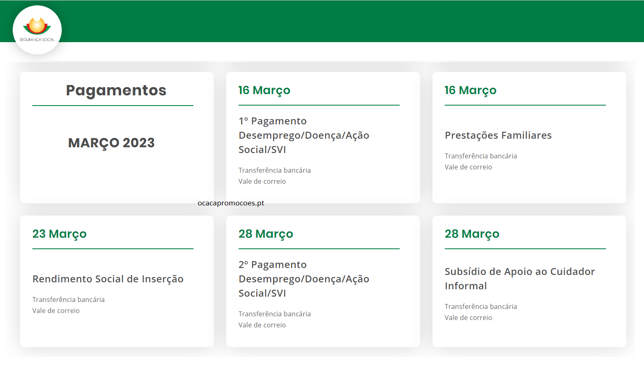
Task: Click 16 Março heading above Prestações Familiares
Action: (x=471, y=90)
